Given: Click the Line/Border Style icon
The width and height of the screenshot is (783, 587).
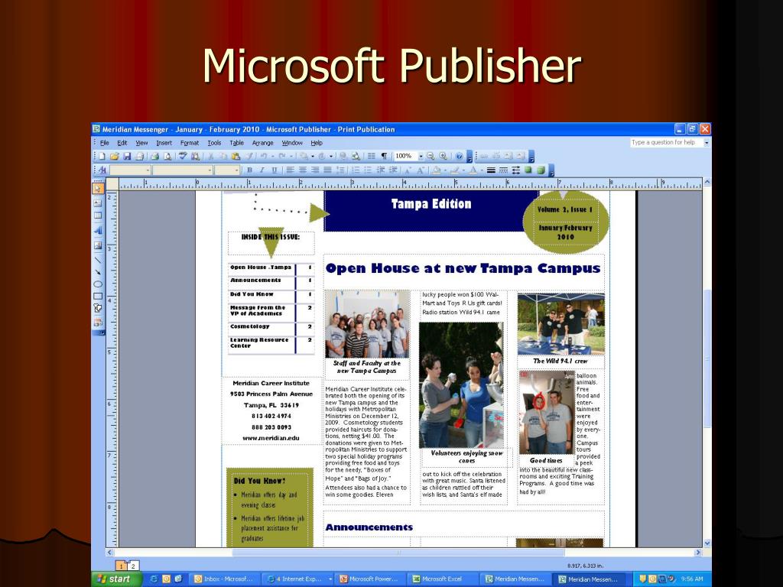Looking at the screenshot, I should point(491,170).
